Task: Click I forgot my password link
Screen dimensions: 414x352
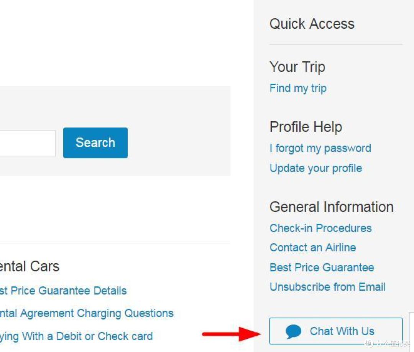Action: pos(320,148)
